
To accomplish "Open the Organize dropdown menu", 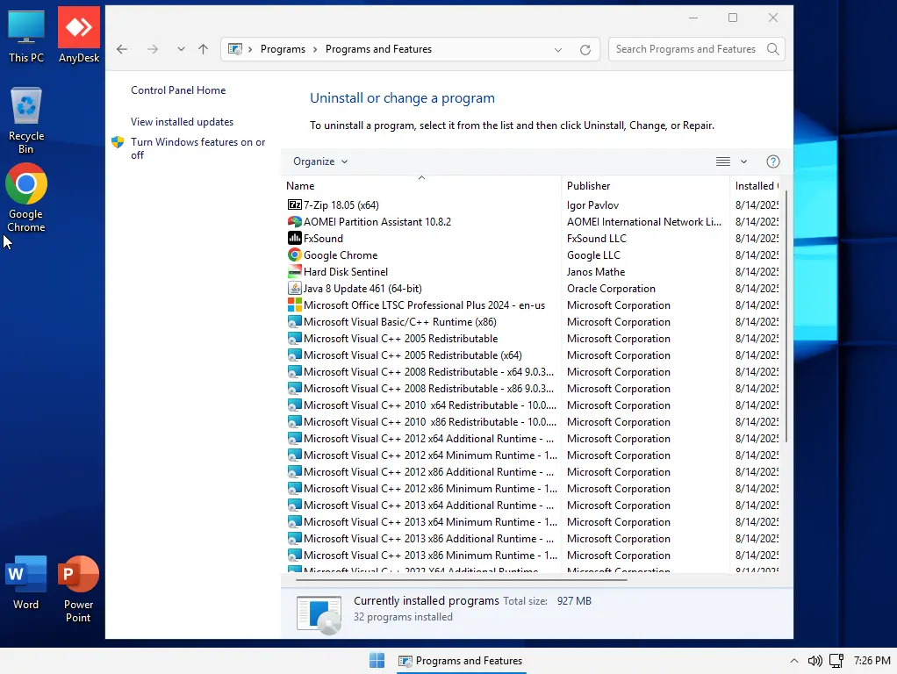I will click(x=320, y=162).
